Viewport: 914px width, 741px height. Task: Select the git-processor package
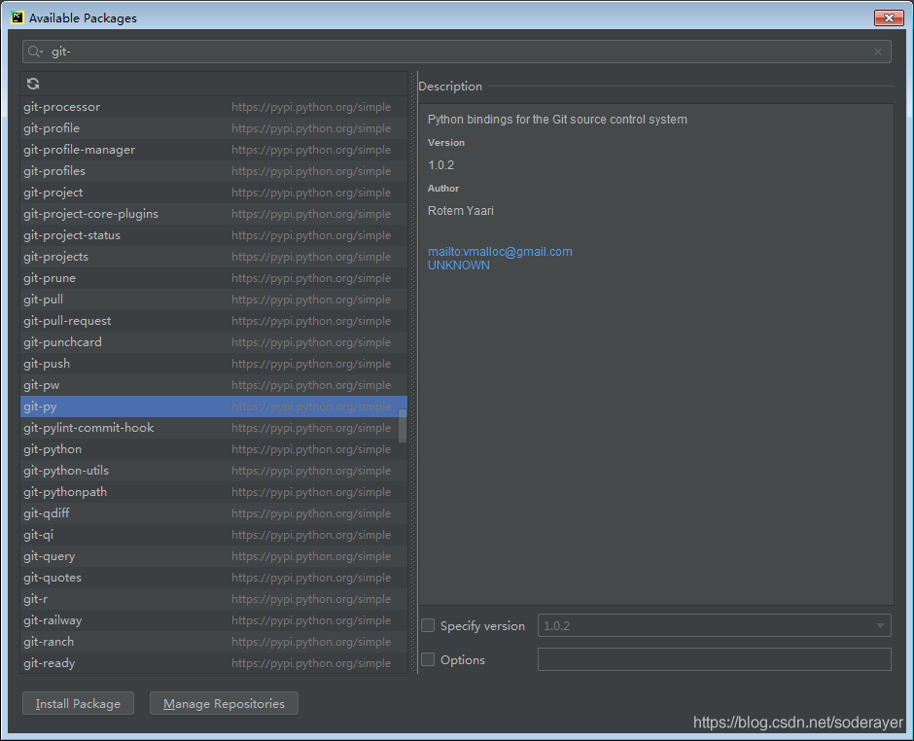coord(61,106)
